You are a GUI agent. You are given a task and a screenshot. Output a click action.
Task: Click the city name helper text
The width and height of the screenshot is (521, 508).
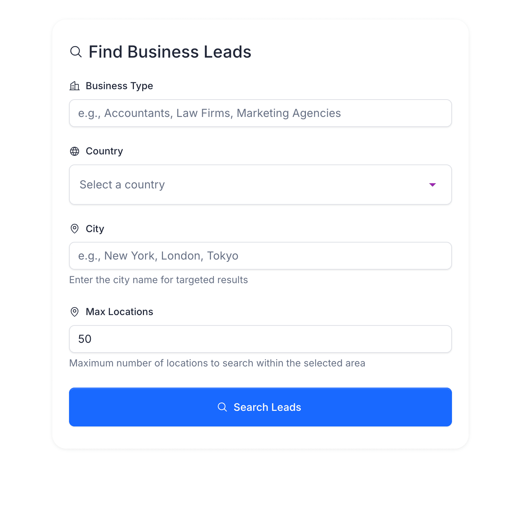159,280
